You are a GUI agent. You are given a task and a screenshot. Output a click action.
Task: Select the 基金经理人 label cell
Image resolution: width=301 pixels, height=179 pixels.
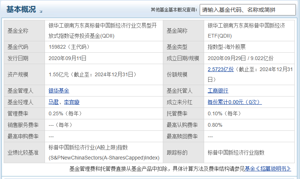pos(24,102)
